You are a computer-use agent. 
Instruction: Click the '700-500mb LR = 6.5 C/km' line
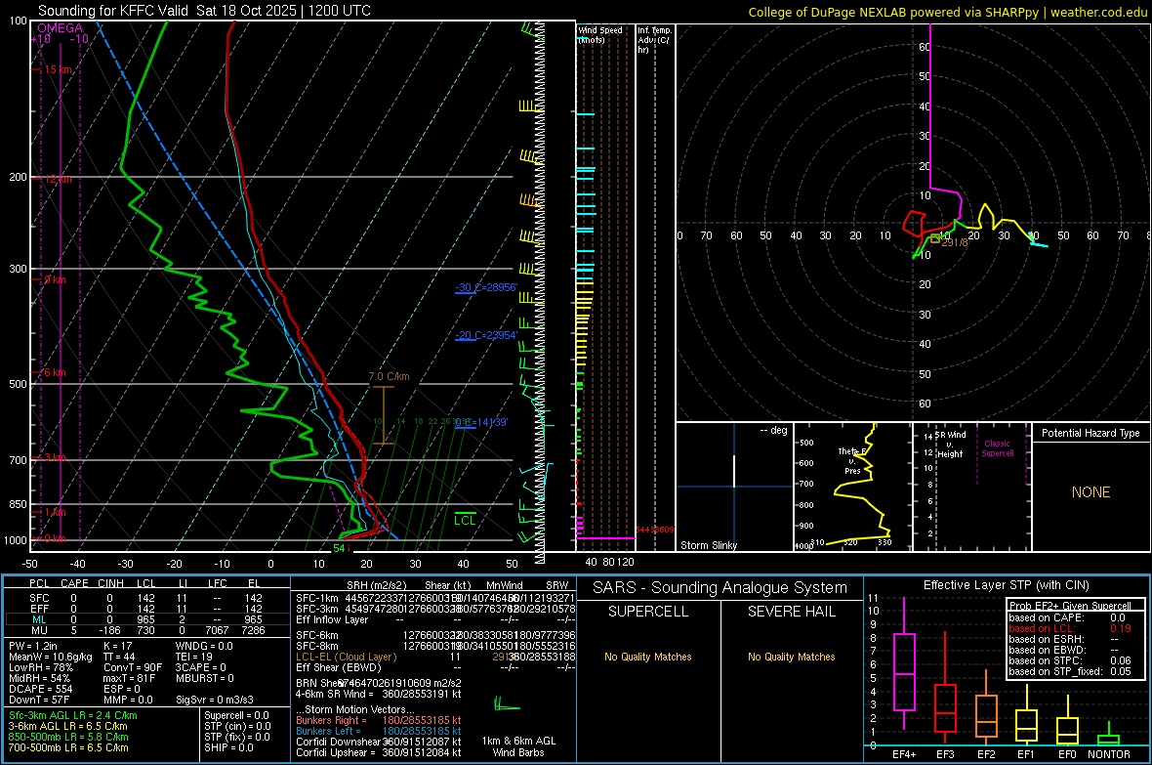coord(68,747)
